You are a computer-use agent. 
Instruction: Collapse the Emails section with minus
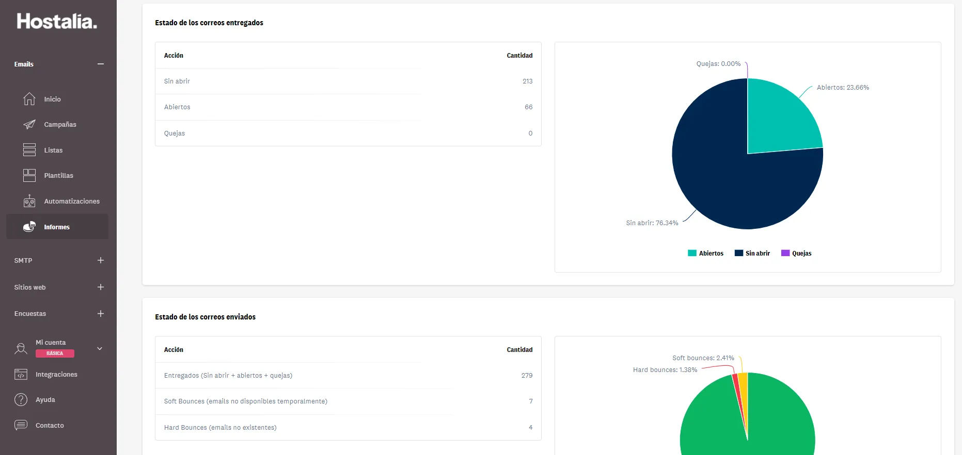pyautogui.click(x=101, y=64)
